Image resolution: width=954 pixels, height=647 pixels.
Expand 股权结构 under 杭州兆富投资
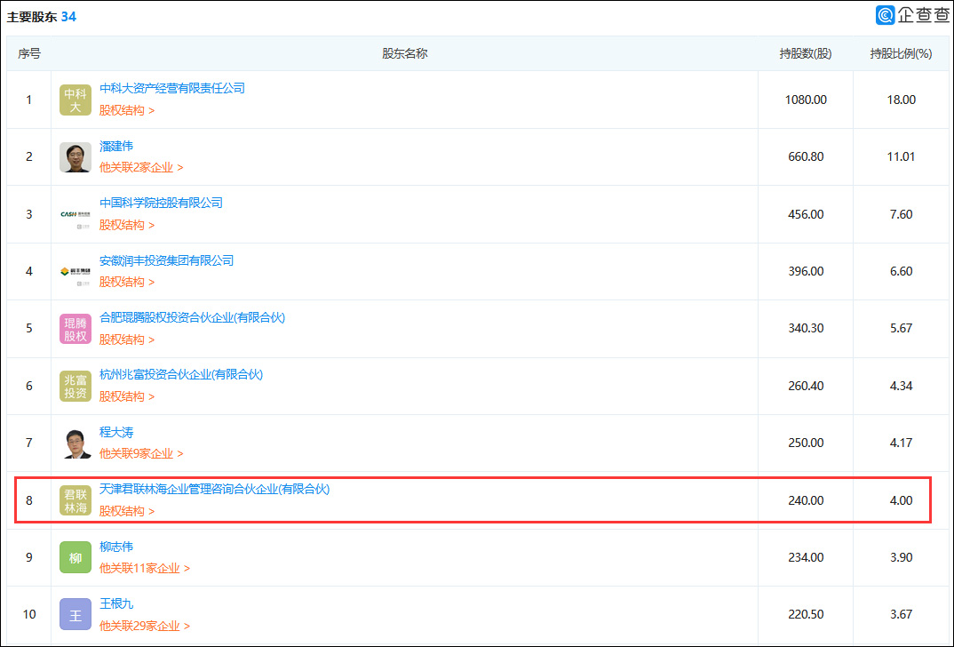point(127,396)
